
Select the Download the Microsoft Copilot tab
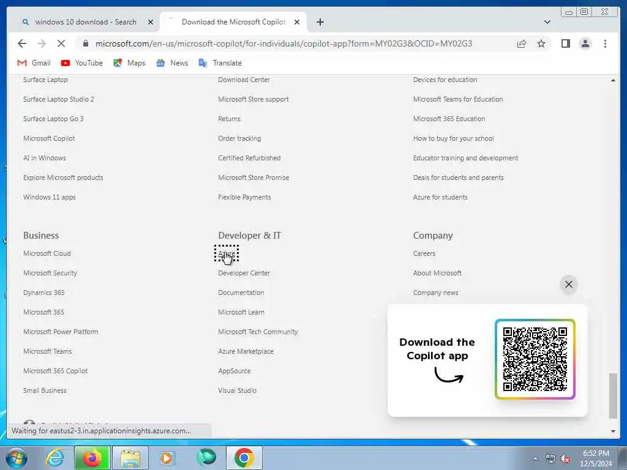pyautogui.click(x=233, y=22)
